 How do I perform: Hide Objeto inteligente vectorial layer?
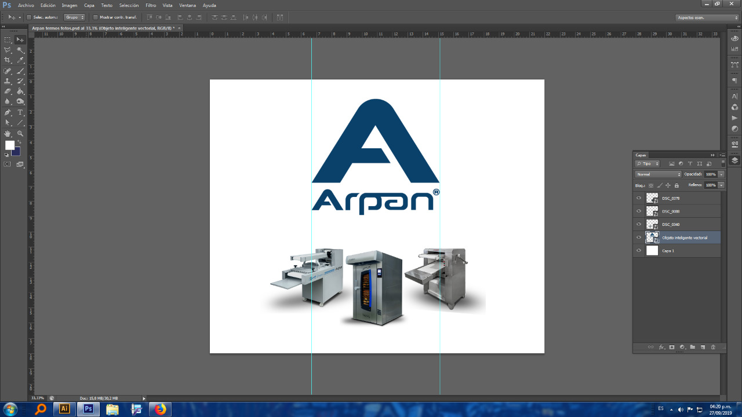coord(639,237)
